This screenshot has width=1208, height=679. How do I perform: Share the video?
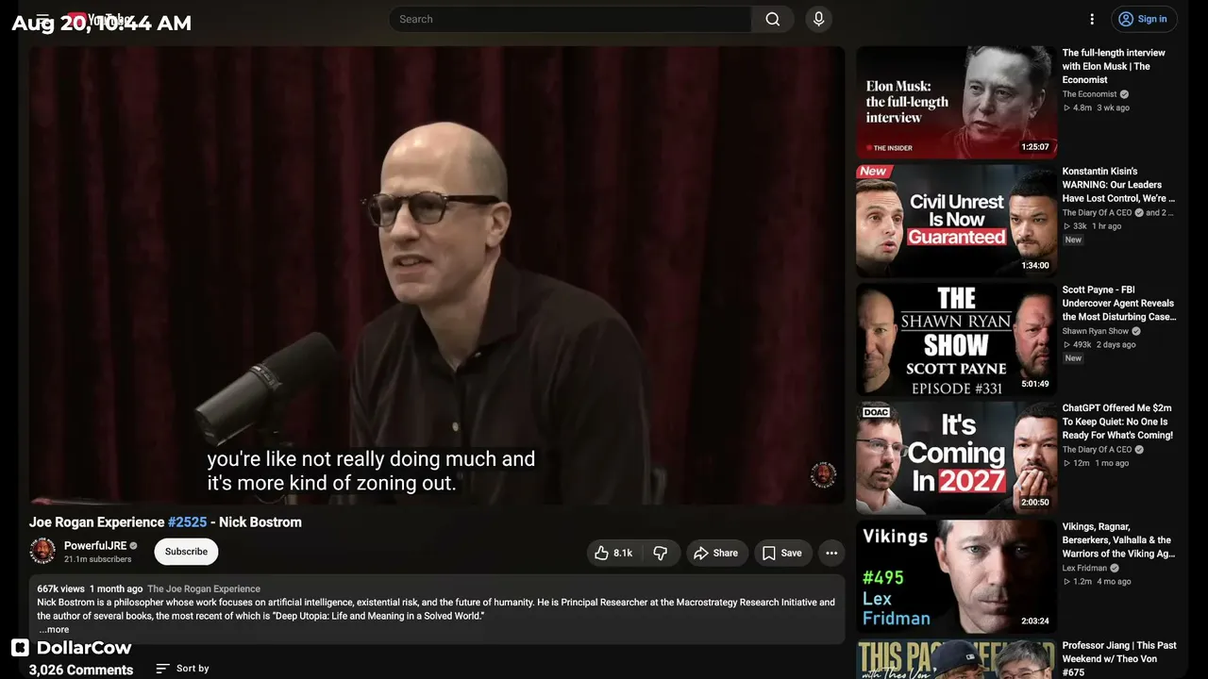716,553
